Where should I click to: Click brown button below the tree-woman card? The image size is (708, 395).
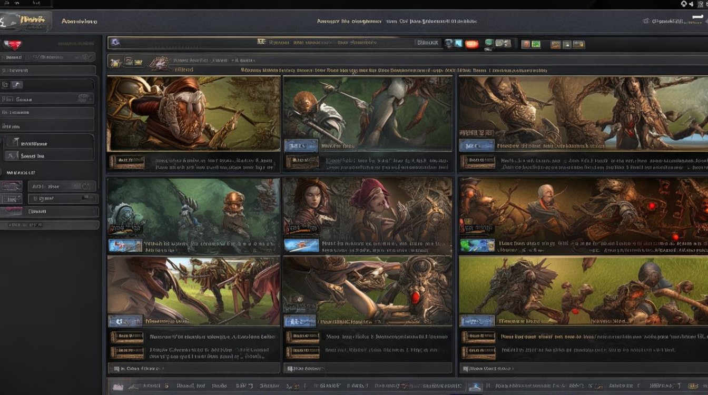pos(477,161)
